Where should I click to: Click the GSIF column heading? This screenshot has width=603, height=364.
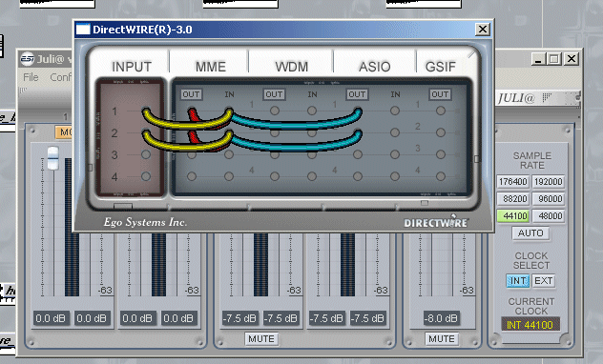[x=441, y=67]
